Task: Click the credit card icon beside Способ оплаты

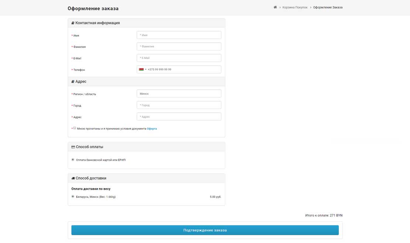Action: click(x=73, y=147)
